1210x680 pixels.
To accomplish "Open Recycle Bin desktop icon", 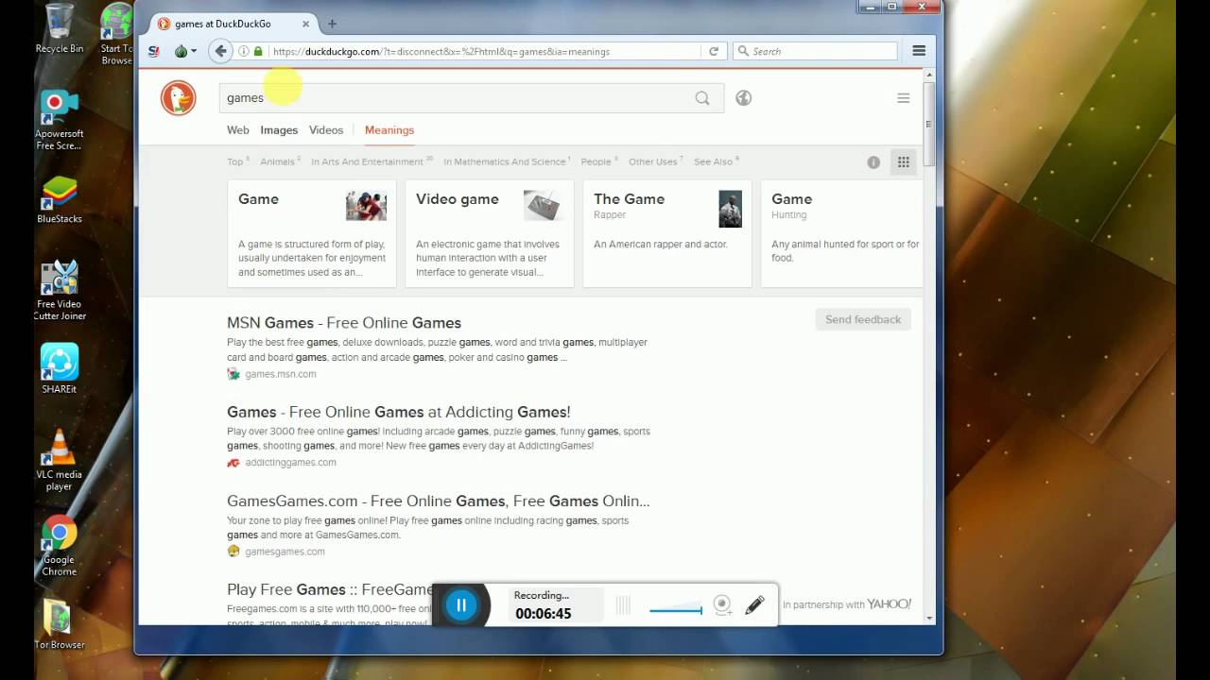I will click(60, 28).
